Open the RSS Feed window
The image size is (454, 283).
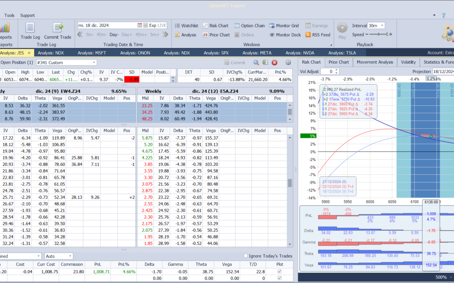tap(318, 35)
